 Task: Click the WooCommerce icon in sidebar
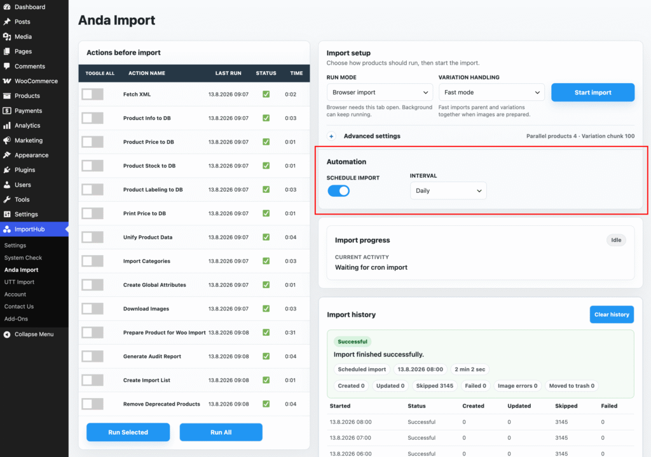tap(7, 81)
